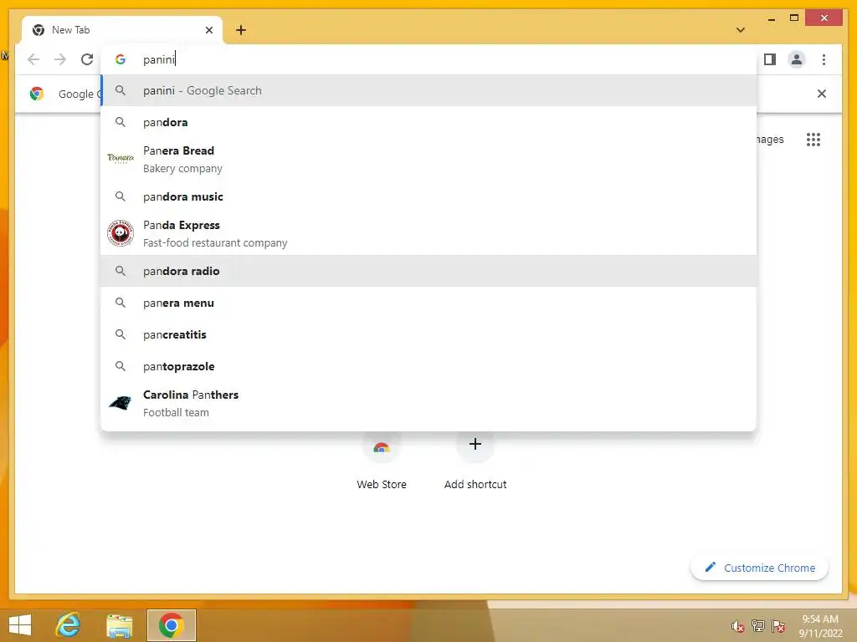
Task: Pick the 'pantoprazole' suggestion
Action: (429, 366)
